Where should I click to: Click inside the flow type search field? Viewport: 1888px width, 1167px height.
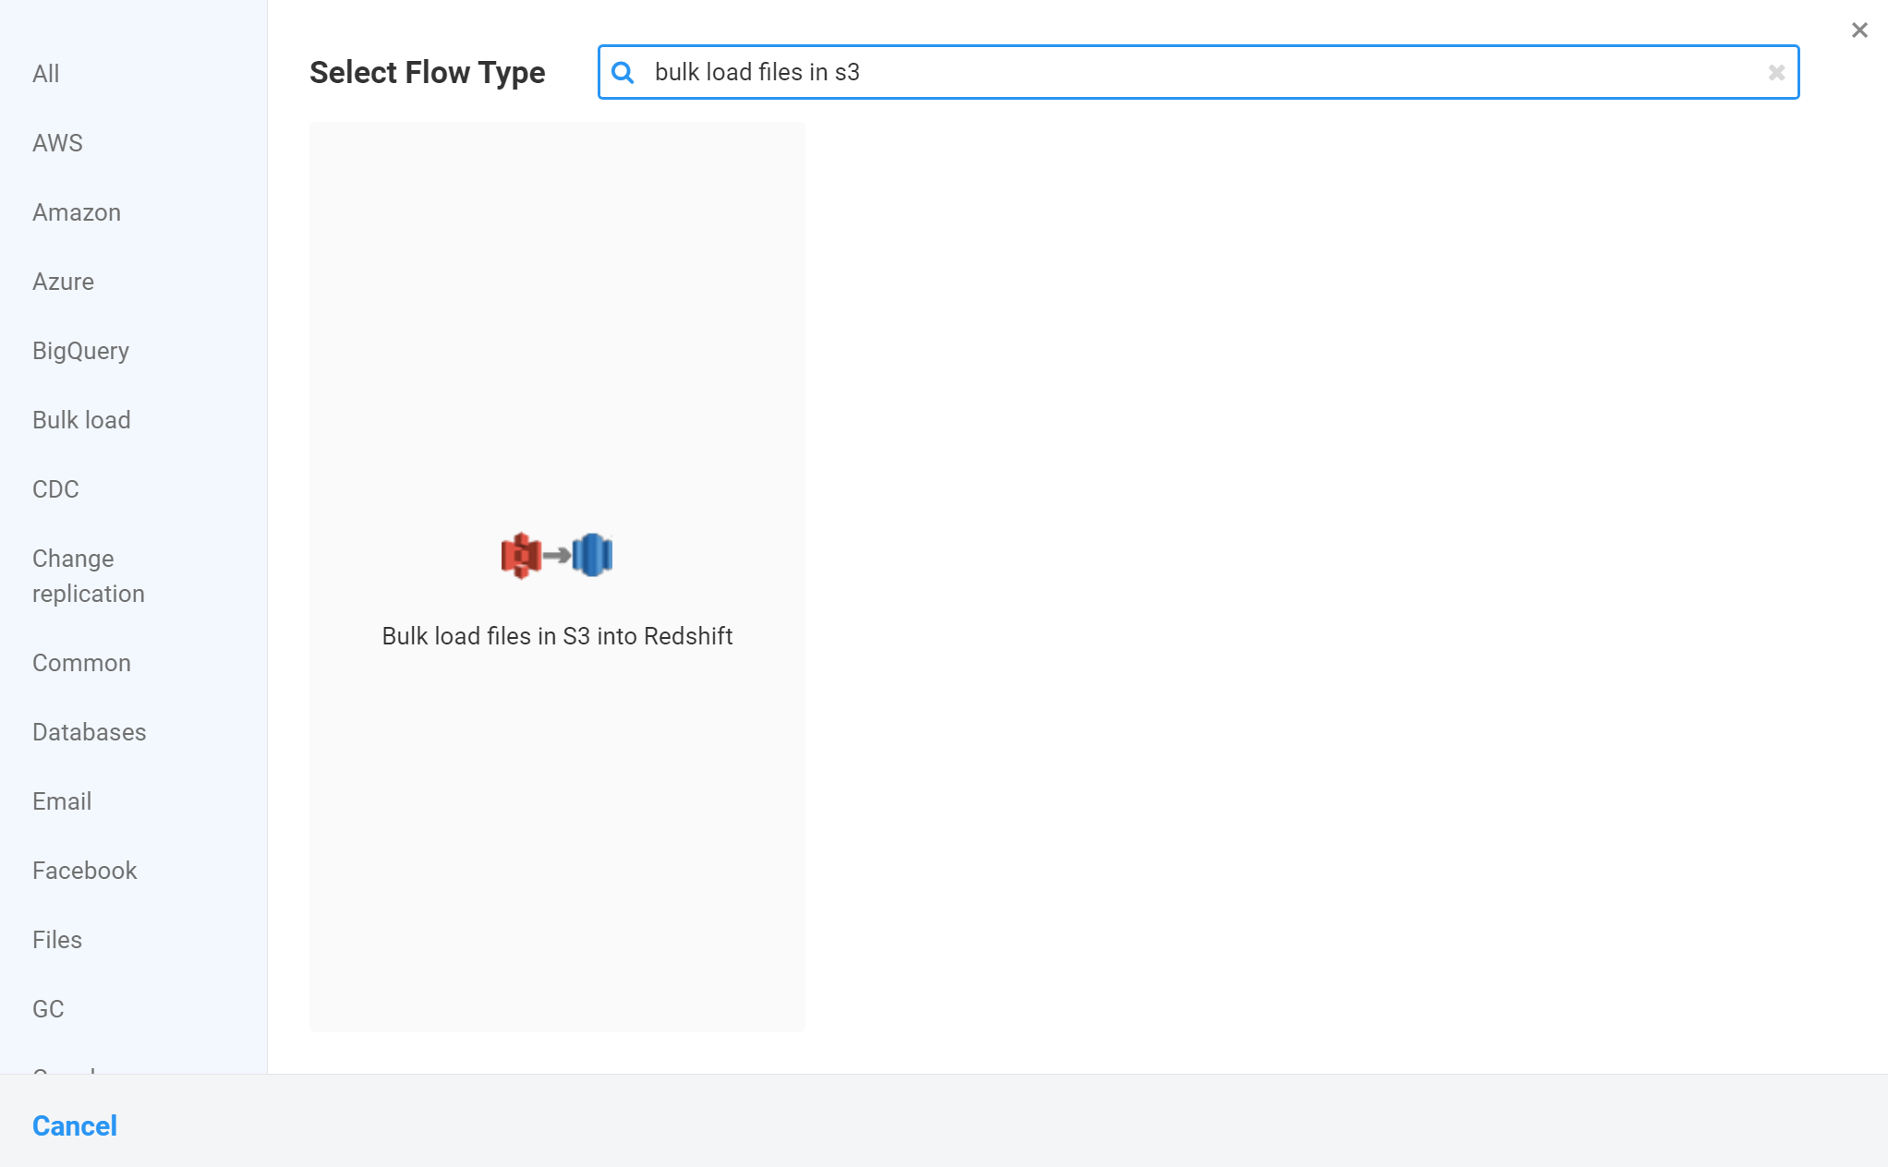(1201, 72)
